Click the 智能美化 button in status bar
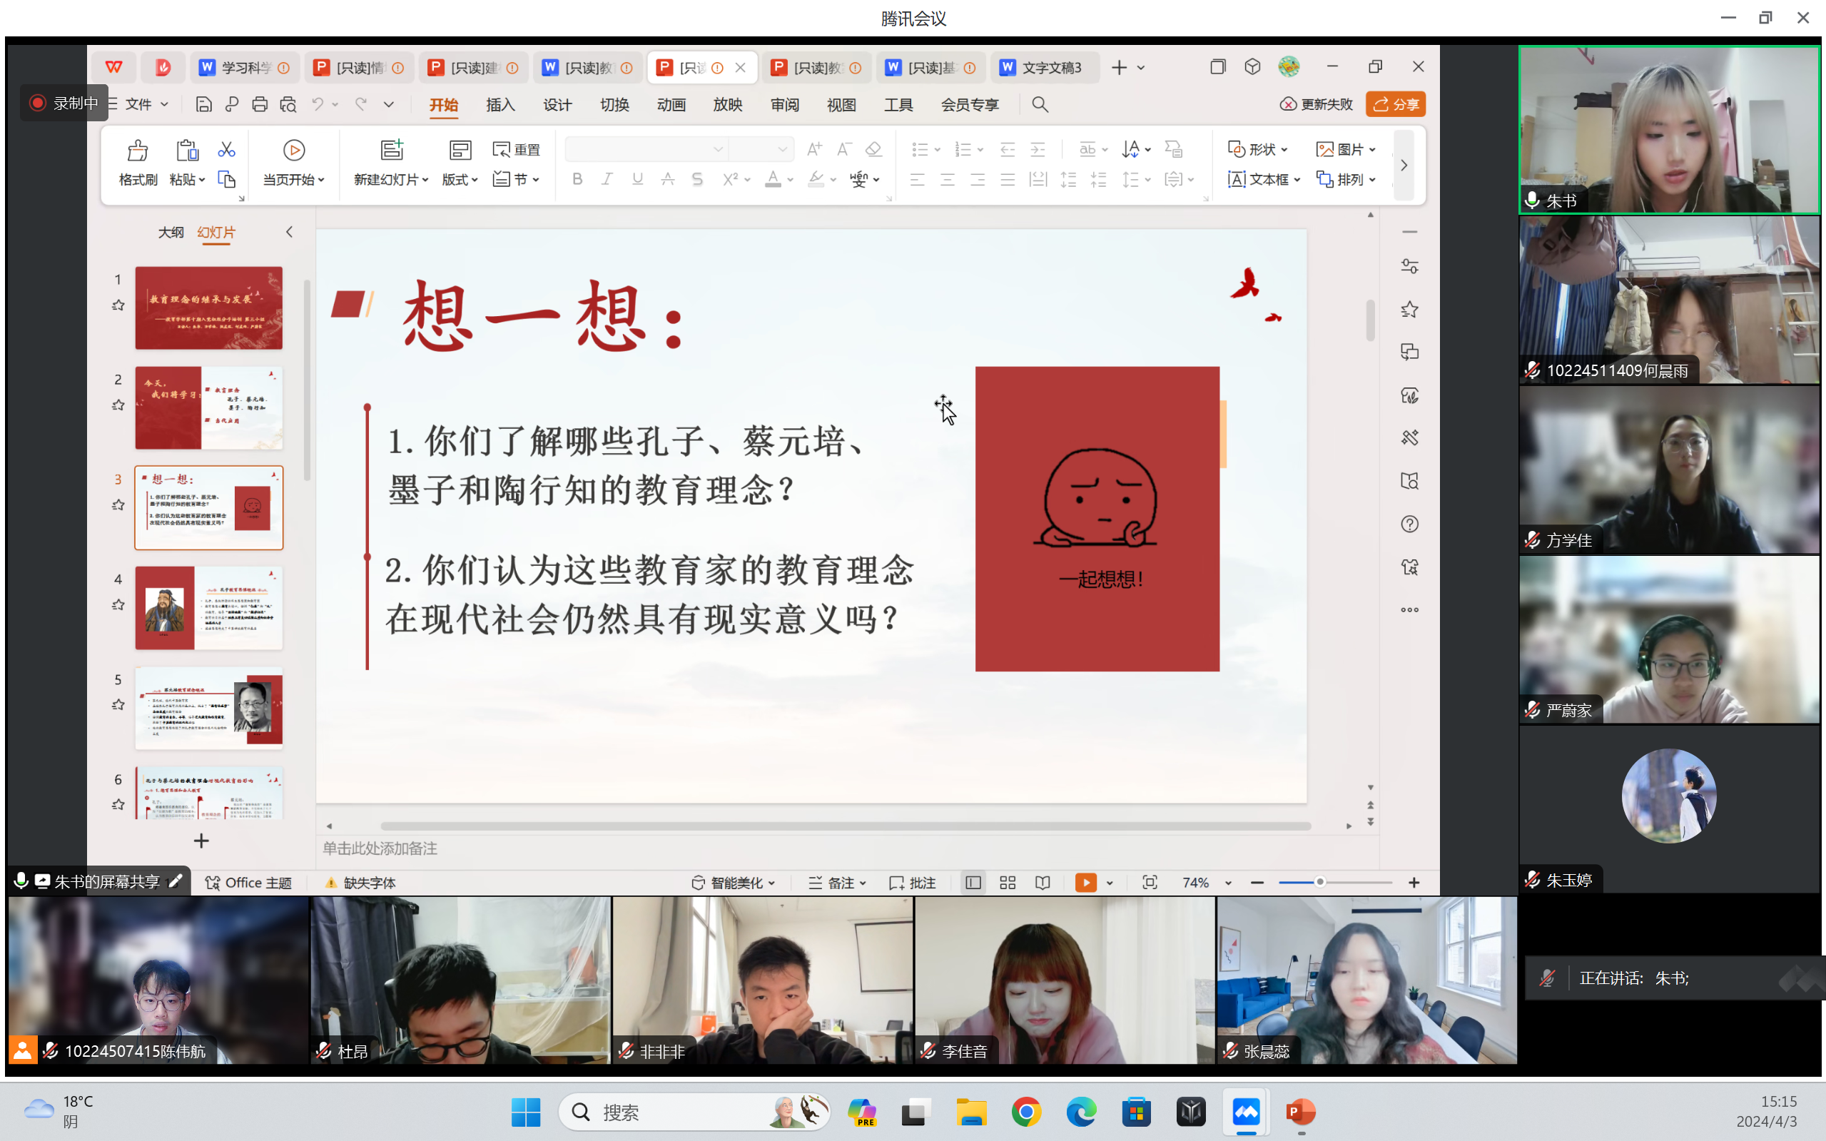Image resolution: width=1826 pixels, height=1141 pixels. click(x=734, y=883)
